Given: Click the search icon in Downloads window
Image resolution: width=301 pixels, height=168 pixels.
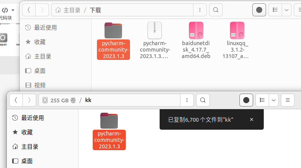Looking at the screenshot, I should pyautogui.click(x=215, y=10).
